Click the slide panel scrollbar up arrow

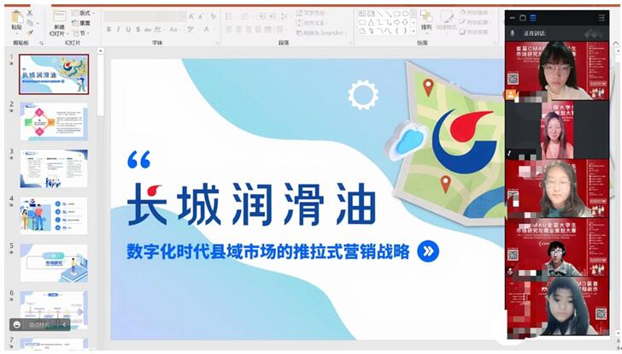coord(100,50)
